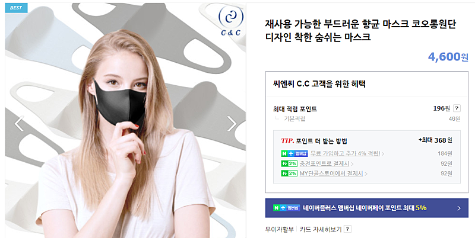Advance to next product image with right arrow
The height and width of the screenshot is (238, 475).
(232, 124)
